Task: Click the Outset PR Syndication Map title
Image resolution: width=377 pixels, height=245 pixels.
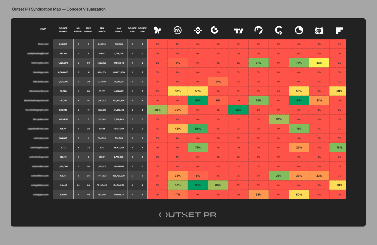Action: [59, 9]
